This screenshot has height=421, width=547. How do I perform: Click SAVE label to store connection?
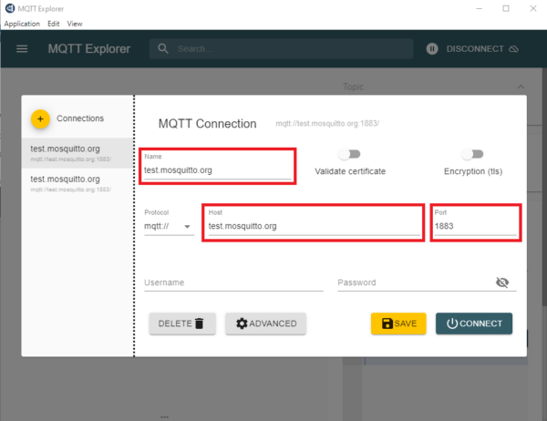click(x=406, y=323)
